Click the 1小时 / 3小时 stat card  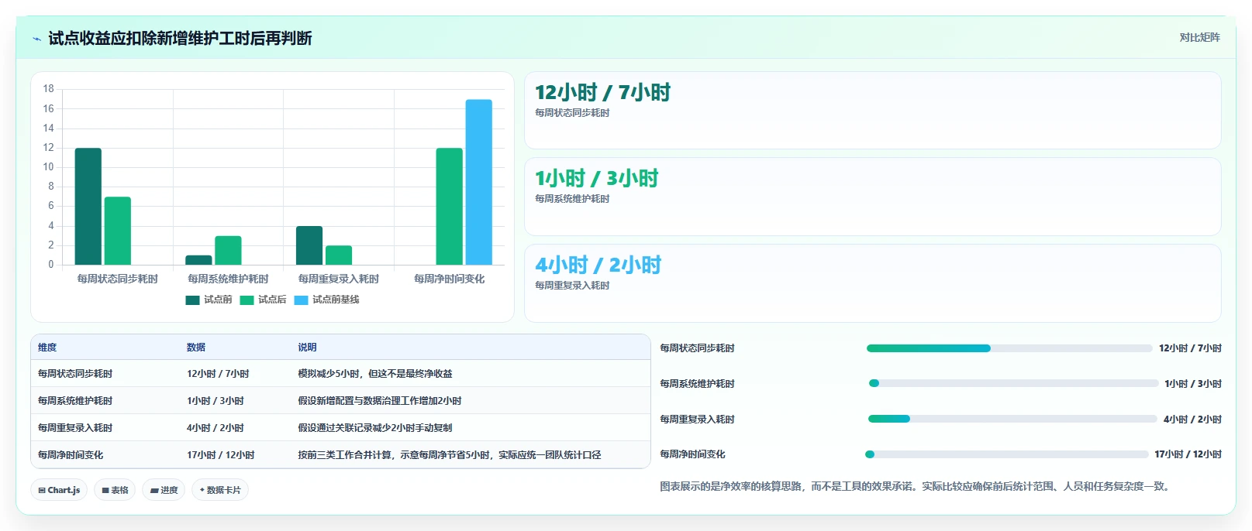click(873, 197)
